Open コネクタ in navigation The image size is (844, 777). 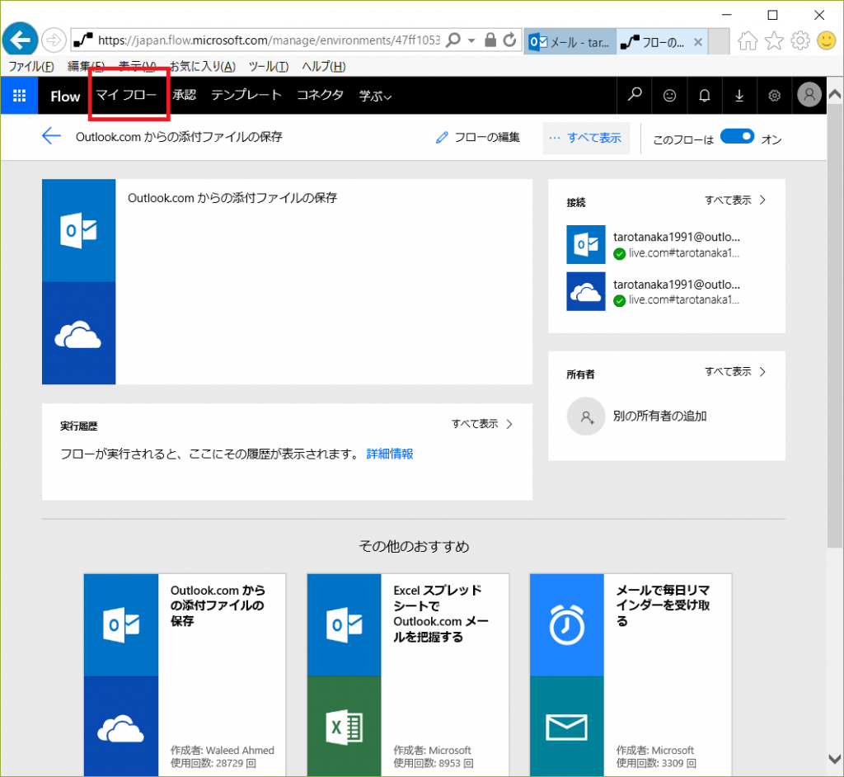click(321, 95)
